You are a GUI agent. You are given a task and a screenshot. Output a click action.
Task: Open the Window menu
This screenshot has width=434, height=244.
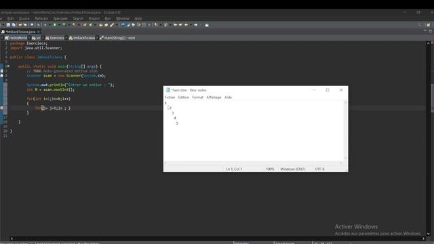(123, 18)
